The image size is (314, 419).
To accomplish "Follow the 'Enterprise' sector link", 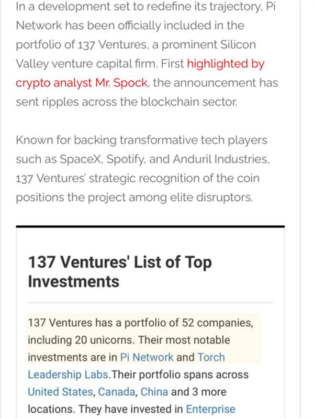I will click(x=211, y=410).
